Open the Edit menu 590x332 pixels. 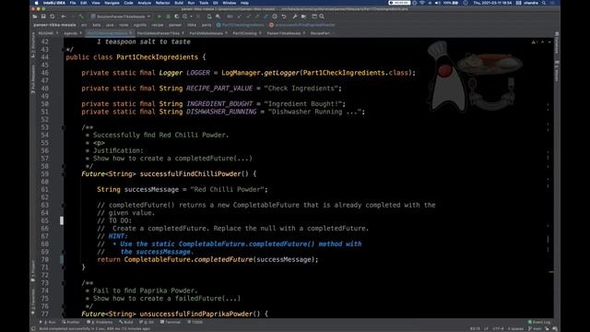pyautogui.click(x=84, y=3)
